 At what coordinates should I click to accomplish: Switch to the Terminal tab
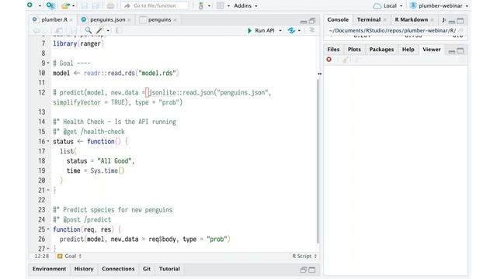pos(369,19)
